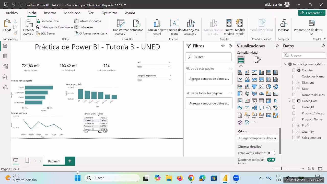Check the Country field checkbox
Viewport: 327px width, 184px height.
coord(294,70)
